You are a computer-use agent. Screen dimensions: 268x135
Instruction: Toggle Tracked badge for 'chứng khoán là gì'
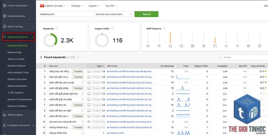point(78,127)
